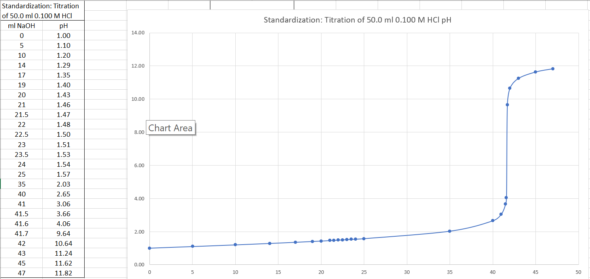Select the cell containing 41.7

click(22, 233)
